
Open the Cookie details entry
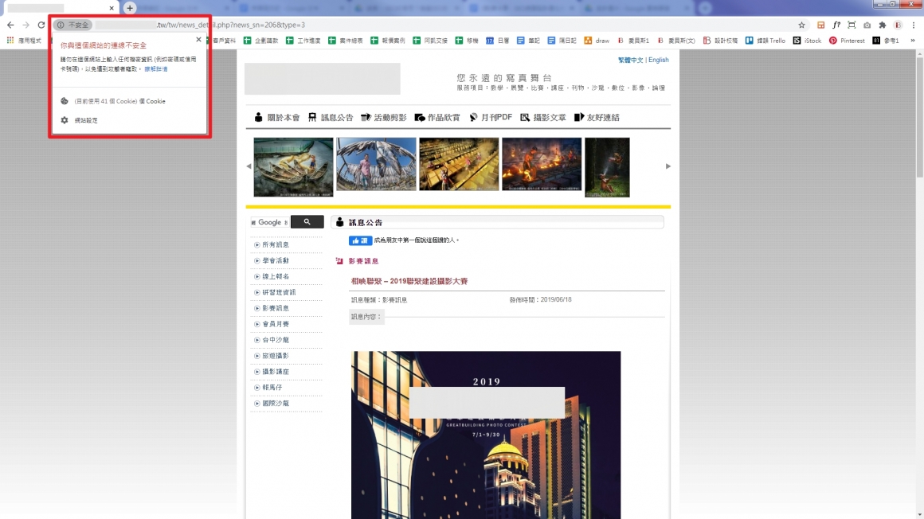119,101
